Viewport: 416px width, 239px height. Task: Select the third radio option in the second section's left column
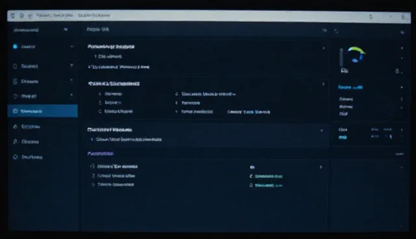point(100,112)
